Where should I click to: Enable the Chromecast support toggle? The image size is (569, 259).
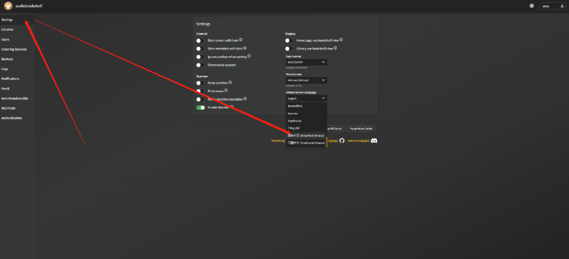click(x=200, y=65)
